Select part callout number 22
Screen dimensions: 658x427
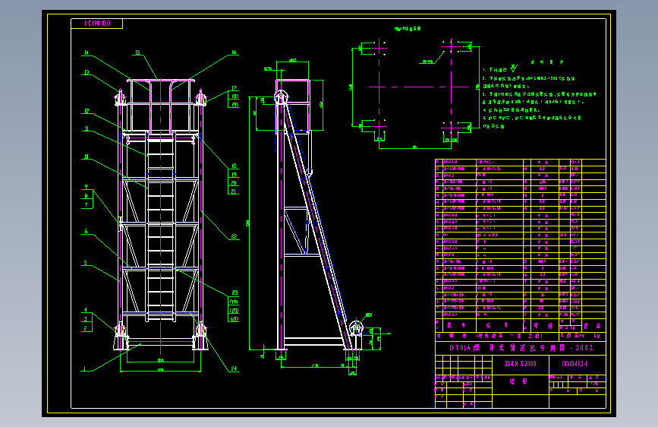tap(234, 236)
